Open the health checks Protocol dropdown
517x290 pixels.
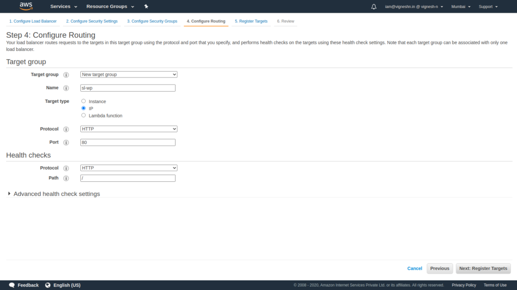click(x=129, y=168)
